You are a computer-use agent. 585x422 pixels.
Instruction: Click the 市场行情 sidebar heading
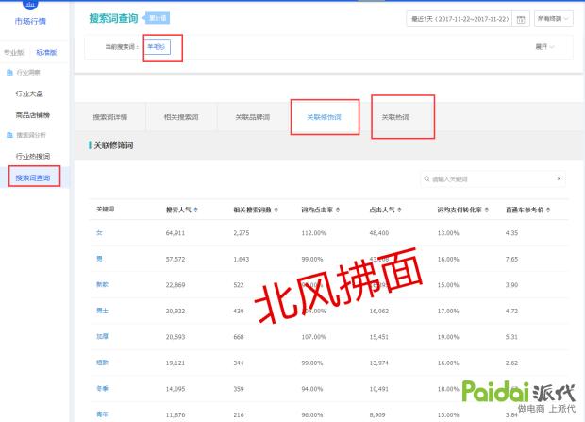(30, 22)
